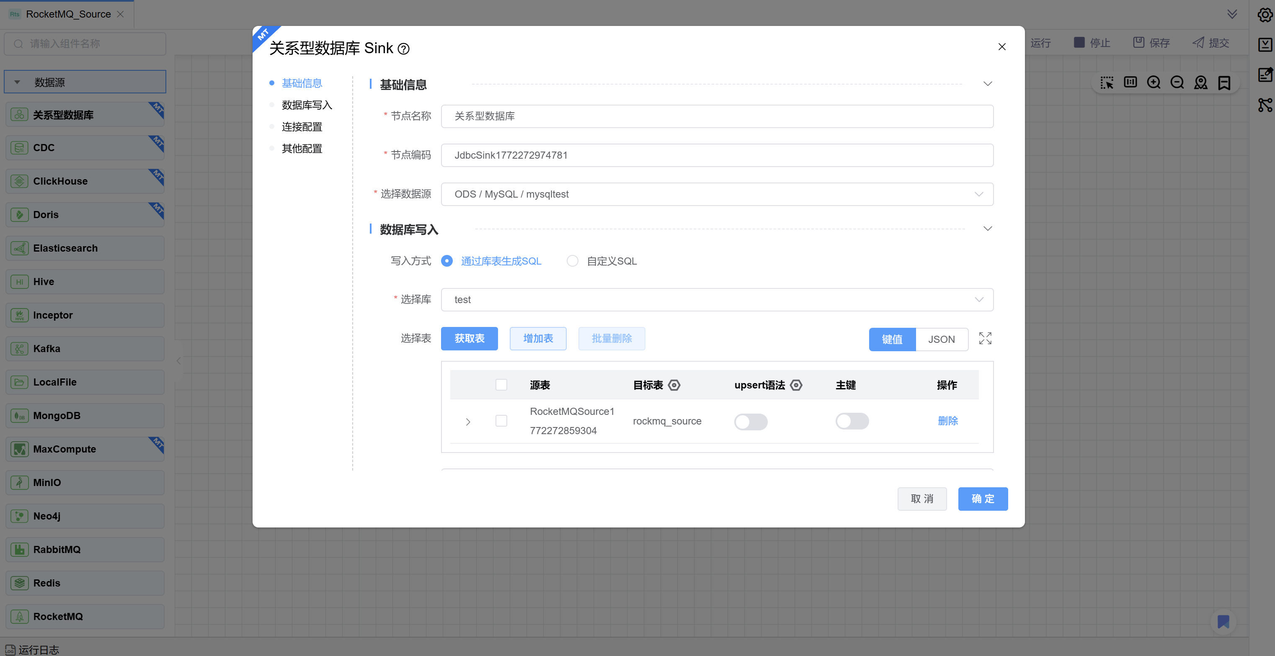Select the custom SQL (自定义SQL) radio option
The height and width of the screenshot is (656, 1275).
coord(573,261)
